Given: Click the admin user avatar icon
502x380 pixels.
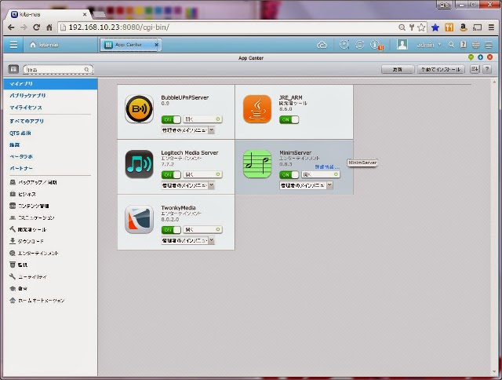Looking at the screenshot, I should pos(402,44).
